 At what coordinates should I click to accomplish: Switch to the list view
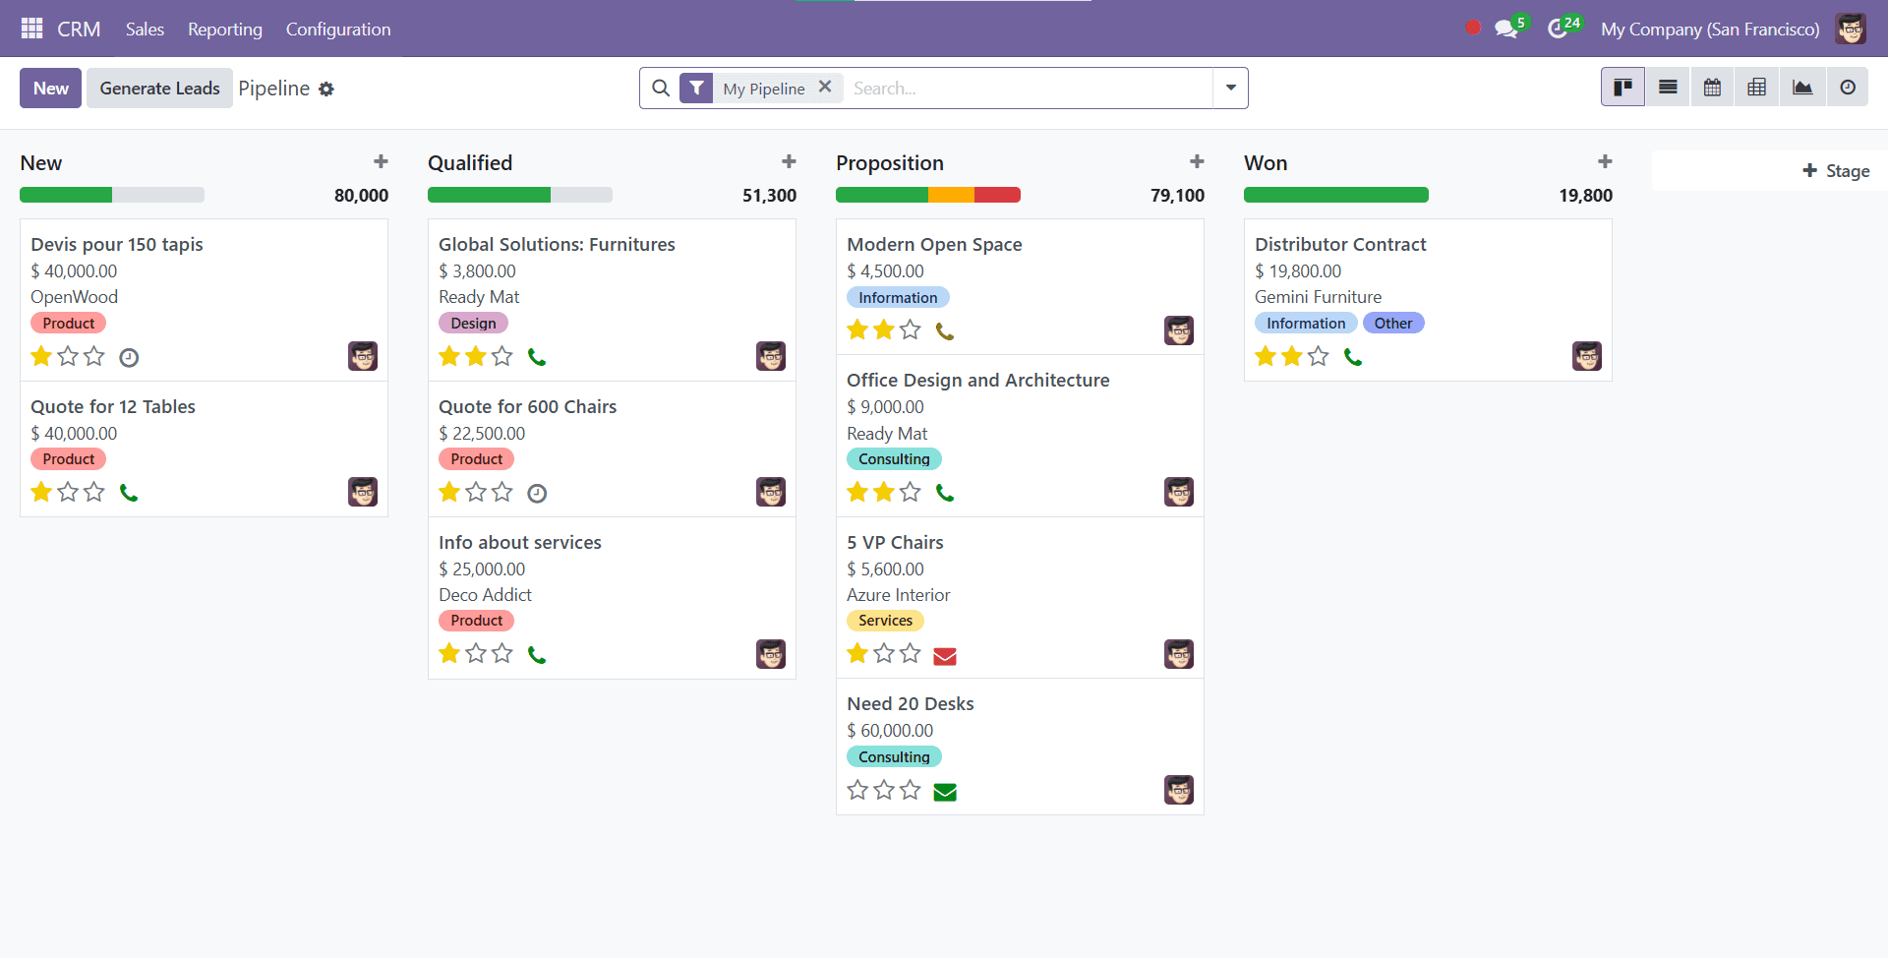[x=1668, y=87]
